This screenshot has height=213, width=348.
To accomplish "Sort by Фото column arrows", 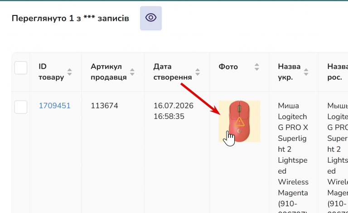I will 257,67.
